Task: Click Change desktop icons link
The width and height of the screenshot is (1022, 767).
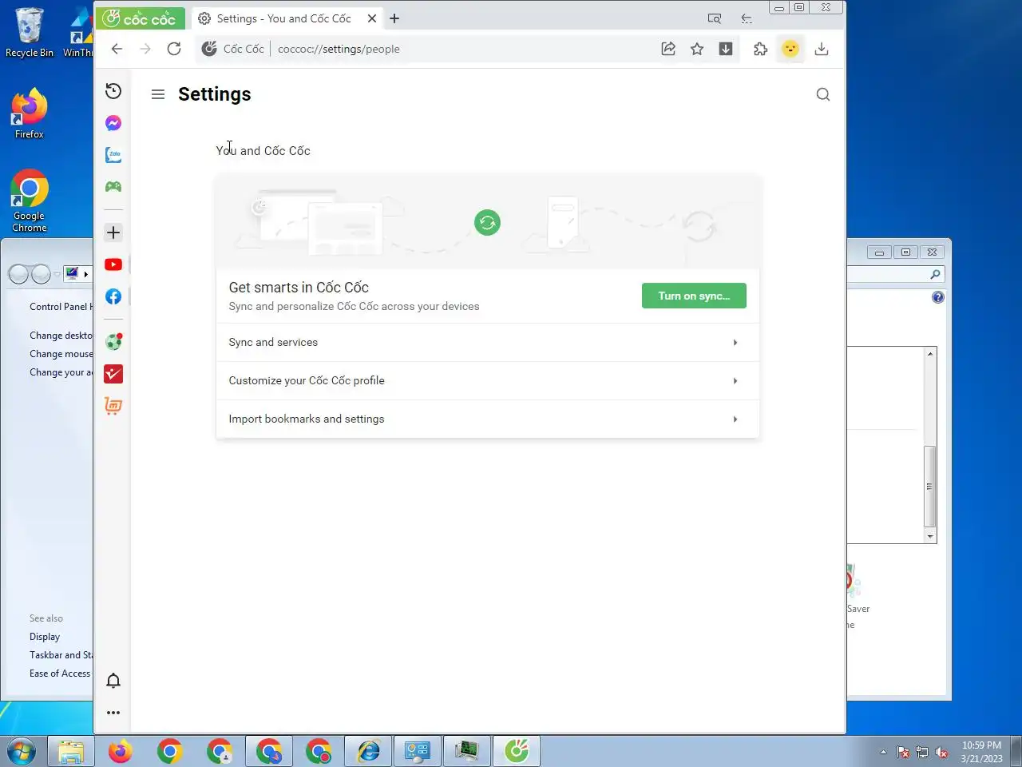Action: (61, 336)
